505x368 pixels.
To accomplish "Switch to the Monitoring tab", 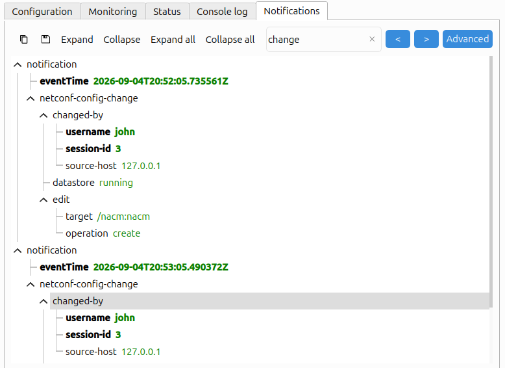I will (113, 12).
